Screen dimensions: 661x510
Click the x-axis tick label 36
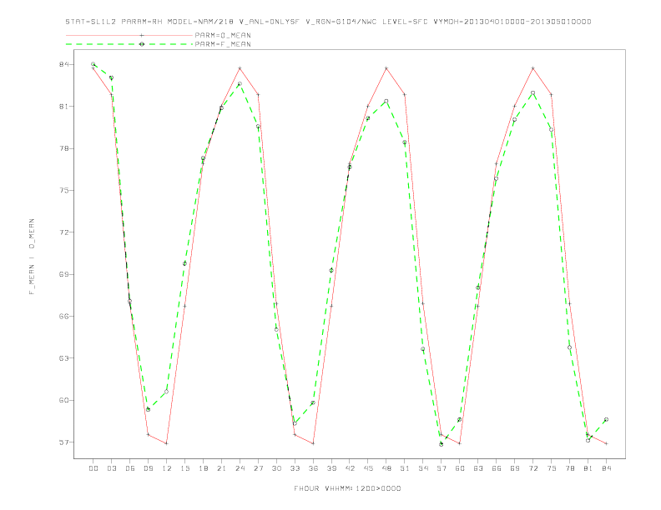(313, 468)
